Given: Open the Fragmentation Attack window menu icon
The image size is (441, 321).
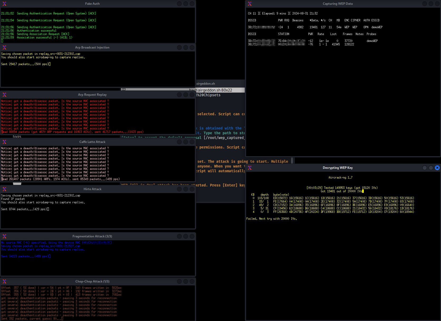Looking at the screenshot, I should 4,236.
